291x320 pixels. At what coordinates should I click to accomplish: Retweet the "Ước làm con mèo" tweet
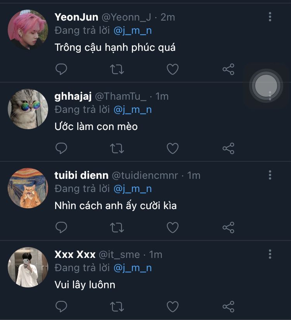(x=117, y=148)
